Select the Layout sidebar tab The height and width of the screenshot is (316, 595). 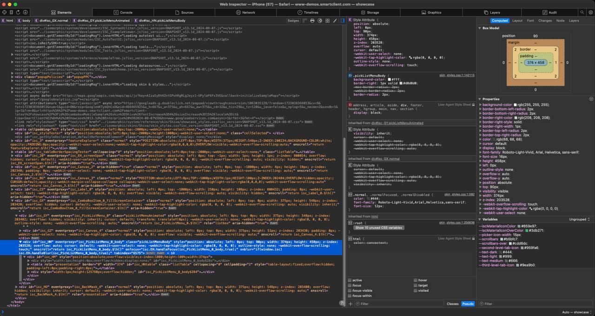(517, 20)
